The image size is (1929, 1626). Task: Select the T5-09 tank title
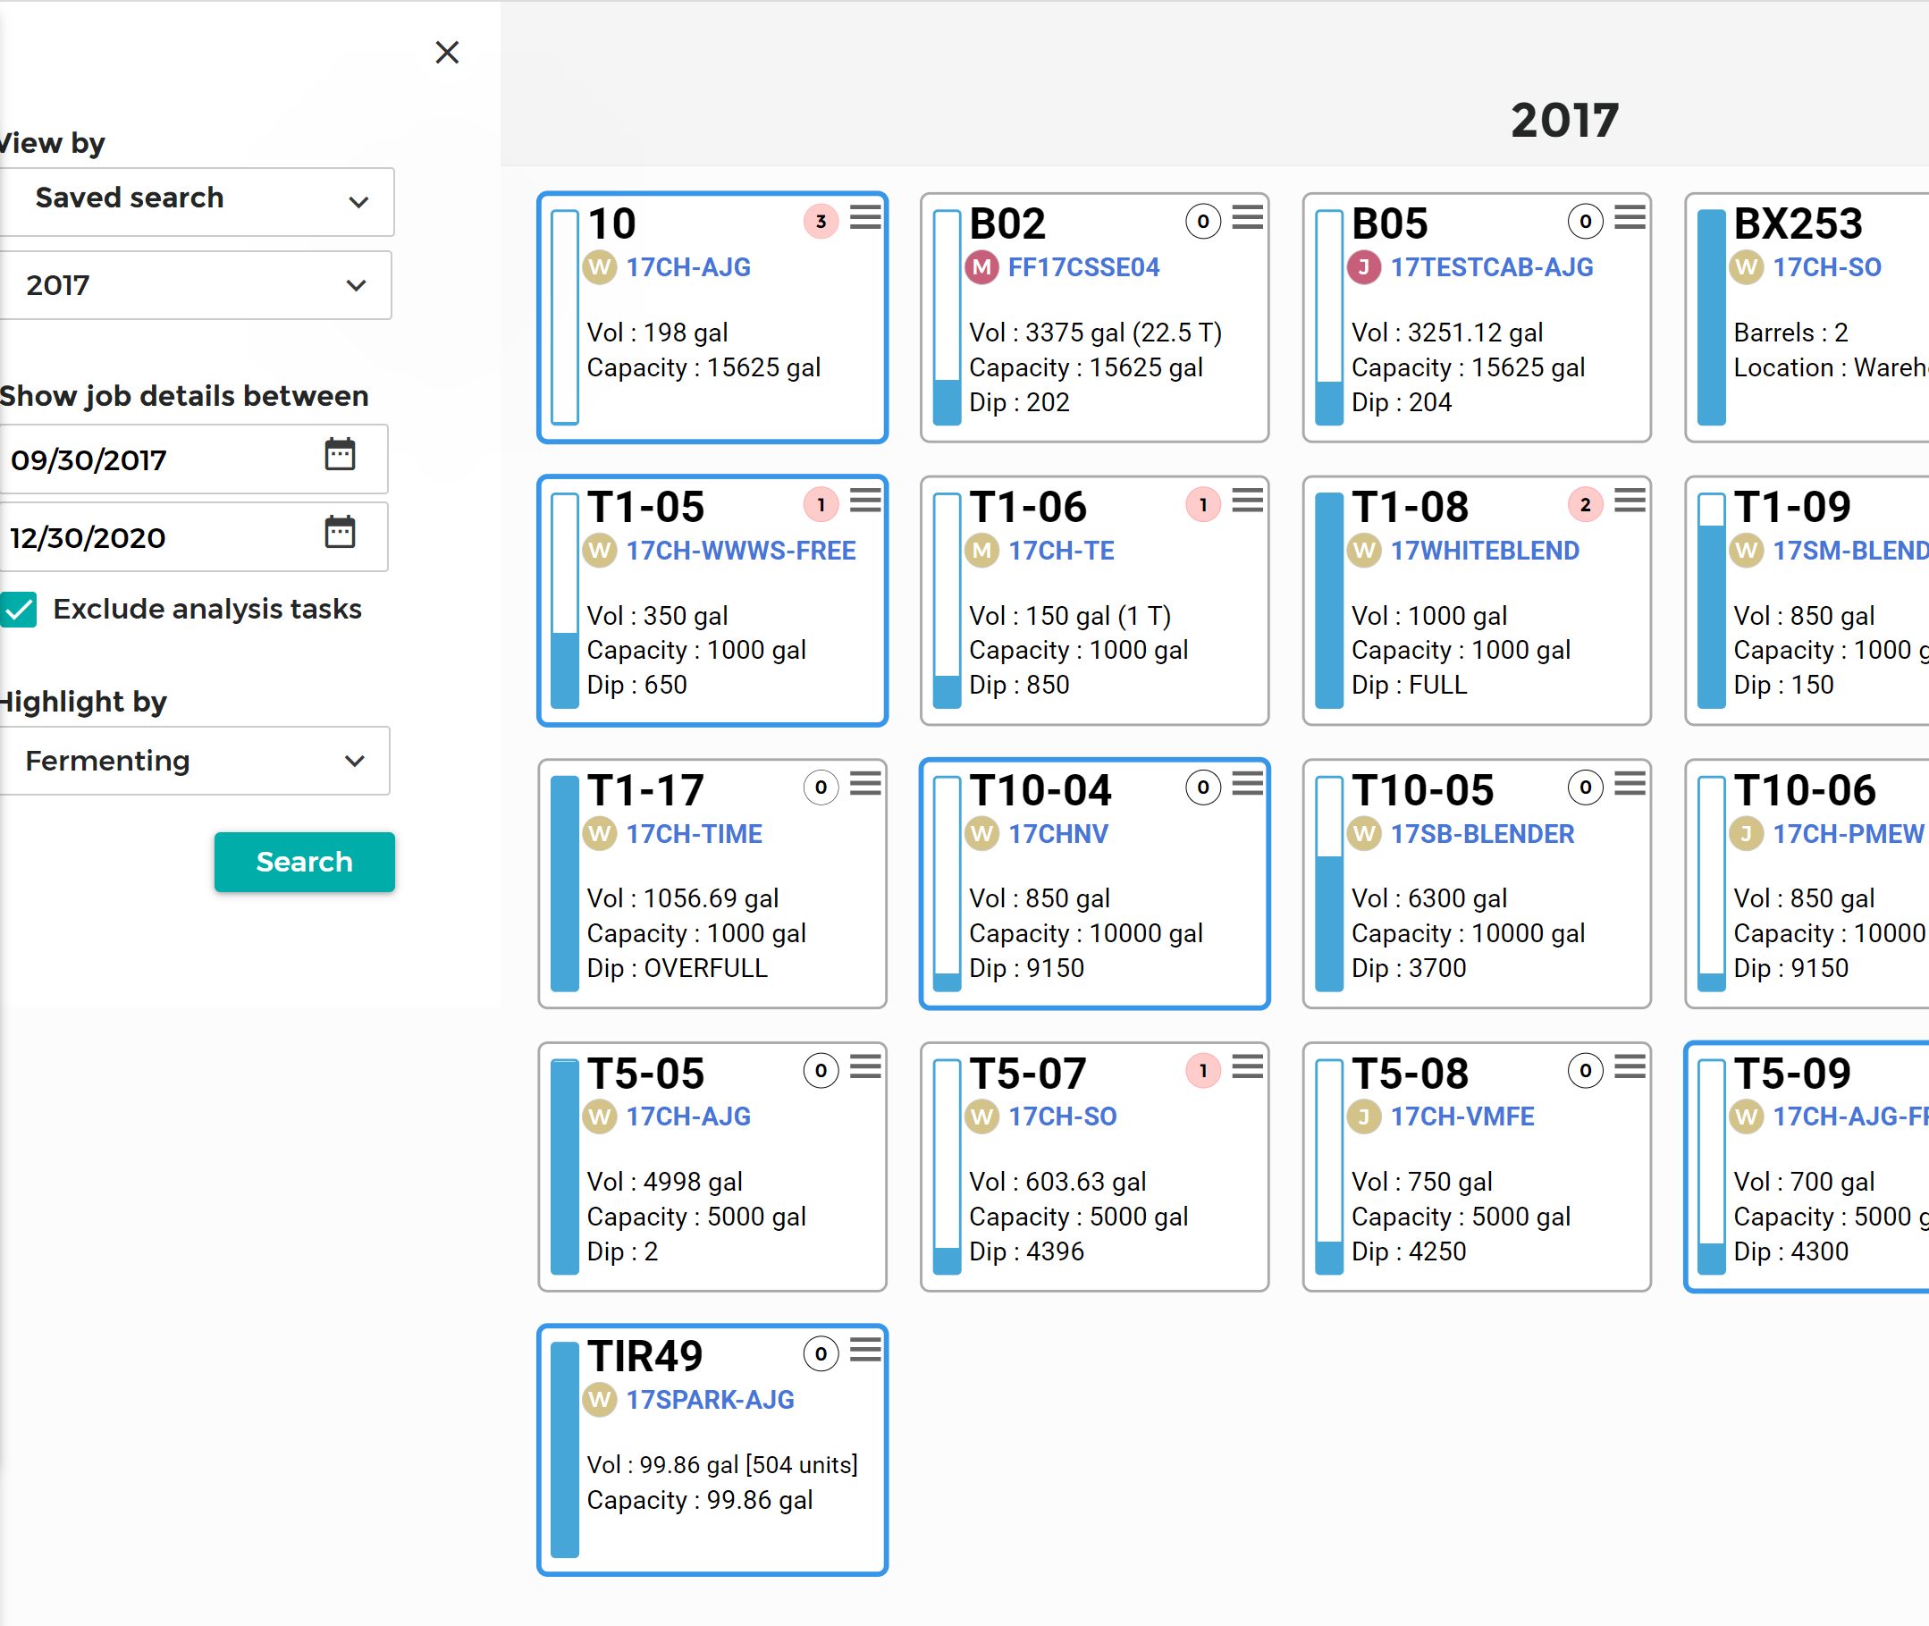pyautogui.click(x=1791, y=1074)
